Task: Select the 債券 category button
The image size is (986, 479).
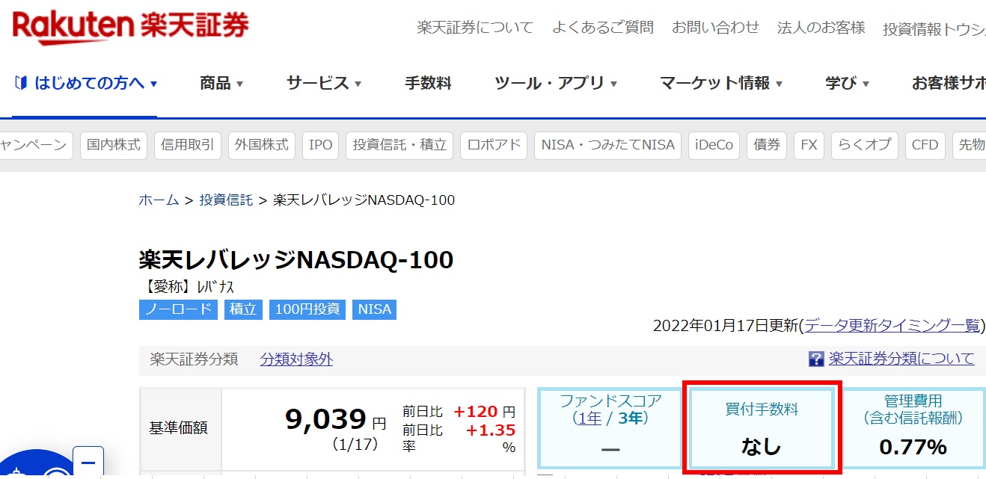Action: click(x=767, y=145)
